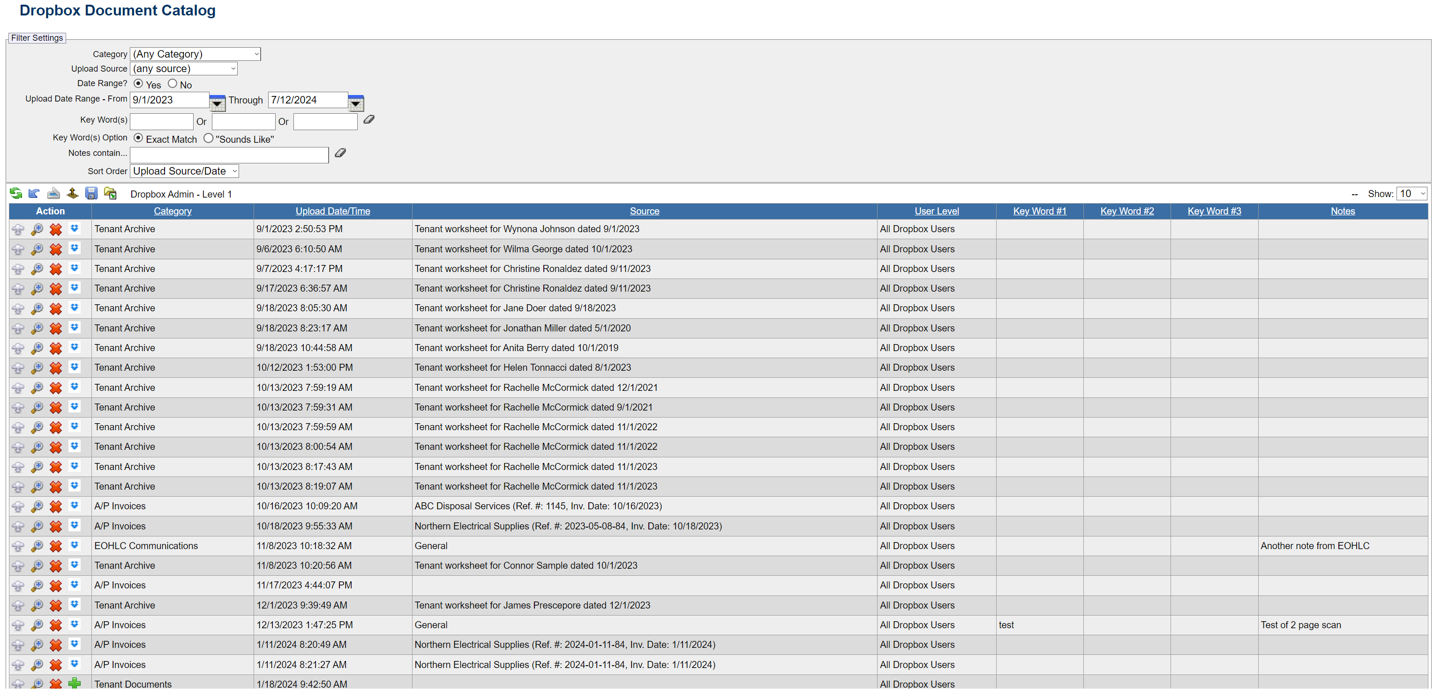Screen dimensions: 1434x690
Task: Open the From date calendar picker
Action: (x=217, y=103)
